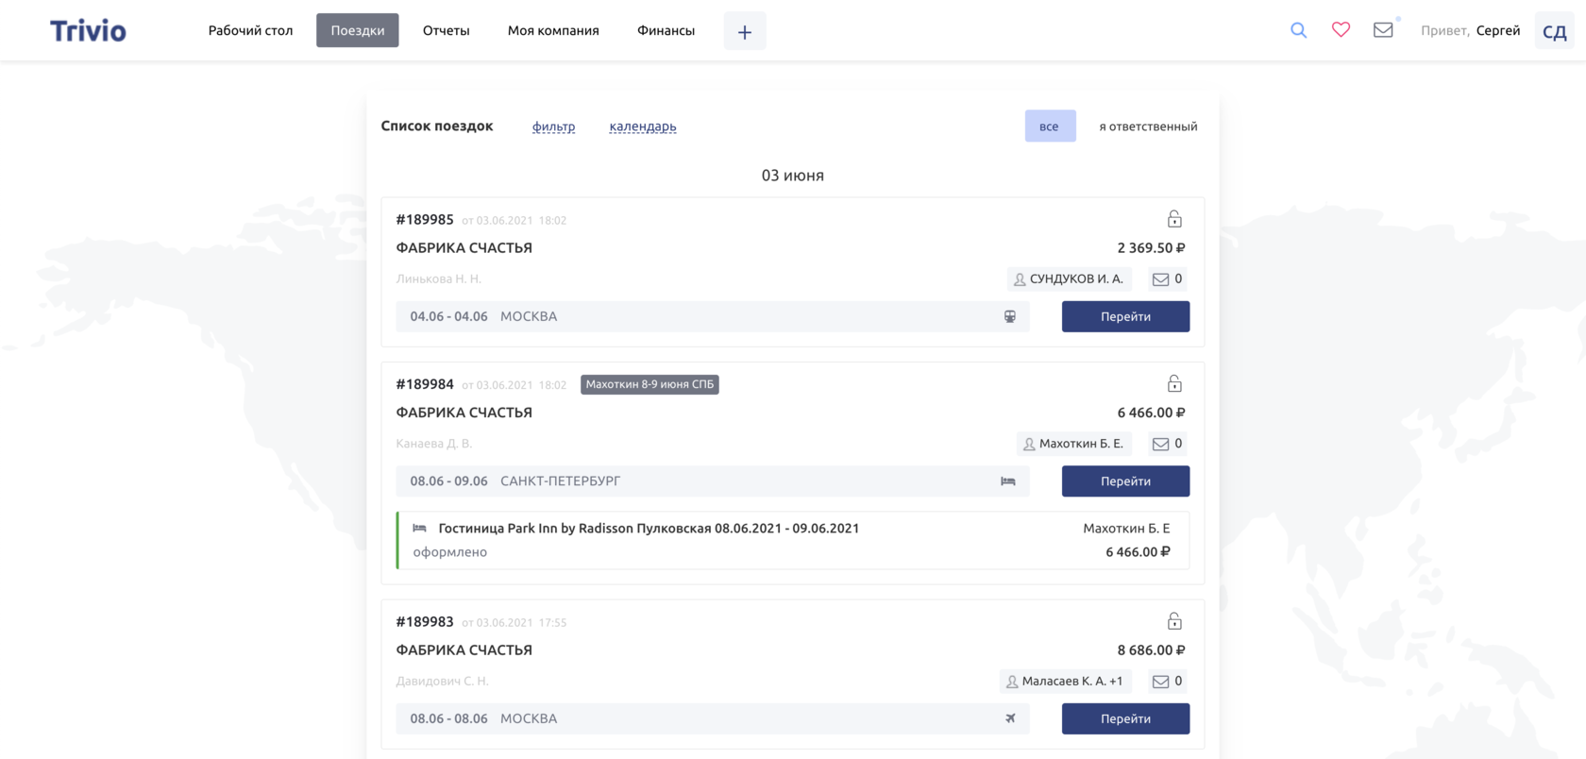The width and height of the screenshot is (1586, 759).
Task: Toggle lock icon on trip #189985
Action: click(1174, 219)
